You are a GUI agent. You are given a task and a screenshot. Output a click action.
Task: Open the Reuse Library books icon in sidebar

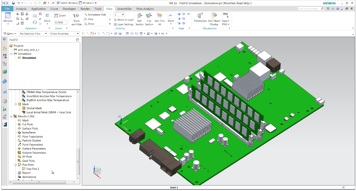4,72
